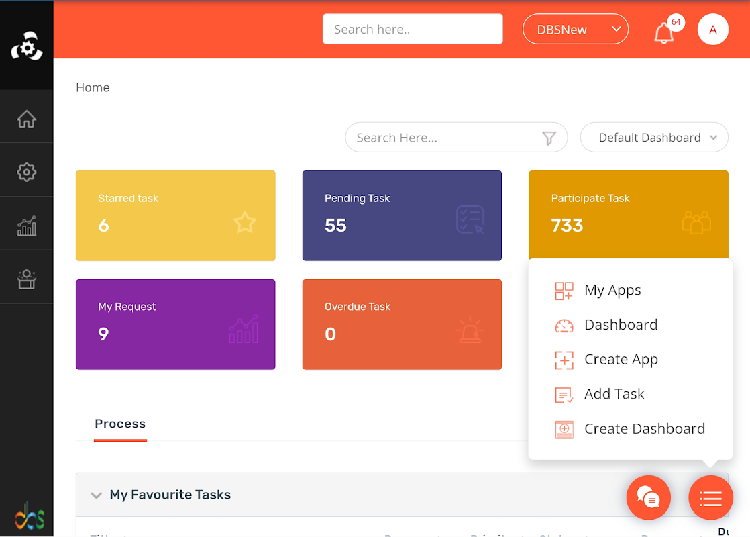Viewport: 750px width, 537px height.
Task: Collapse My Favourite Tasks section chevron
Action: (x=96, y=495)
